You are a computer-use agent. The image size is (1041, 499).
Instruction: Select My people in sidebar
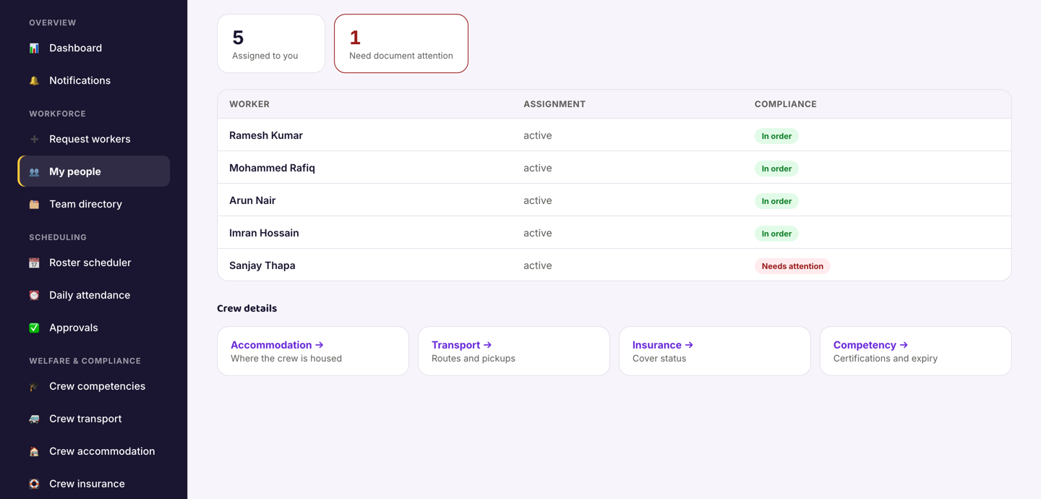coord(94,171)
